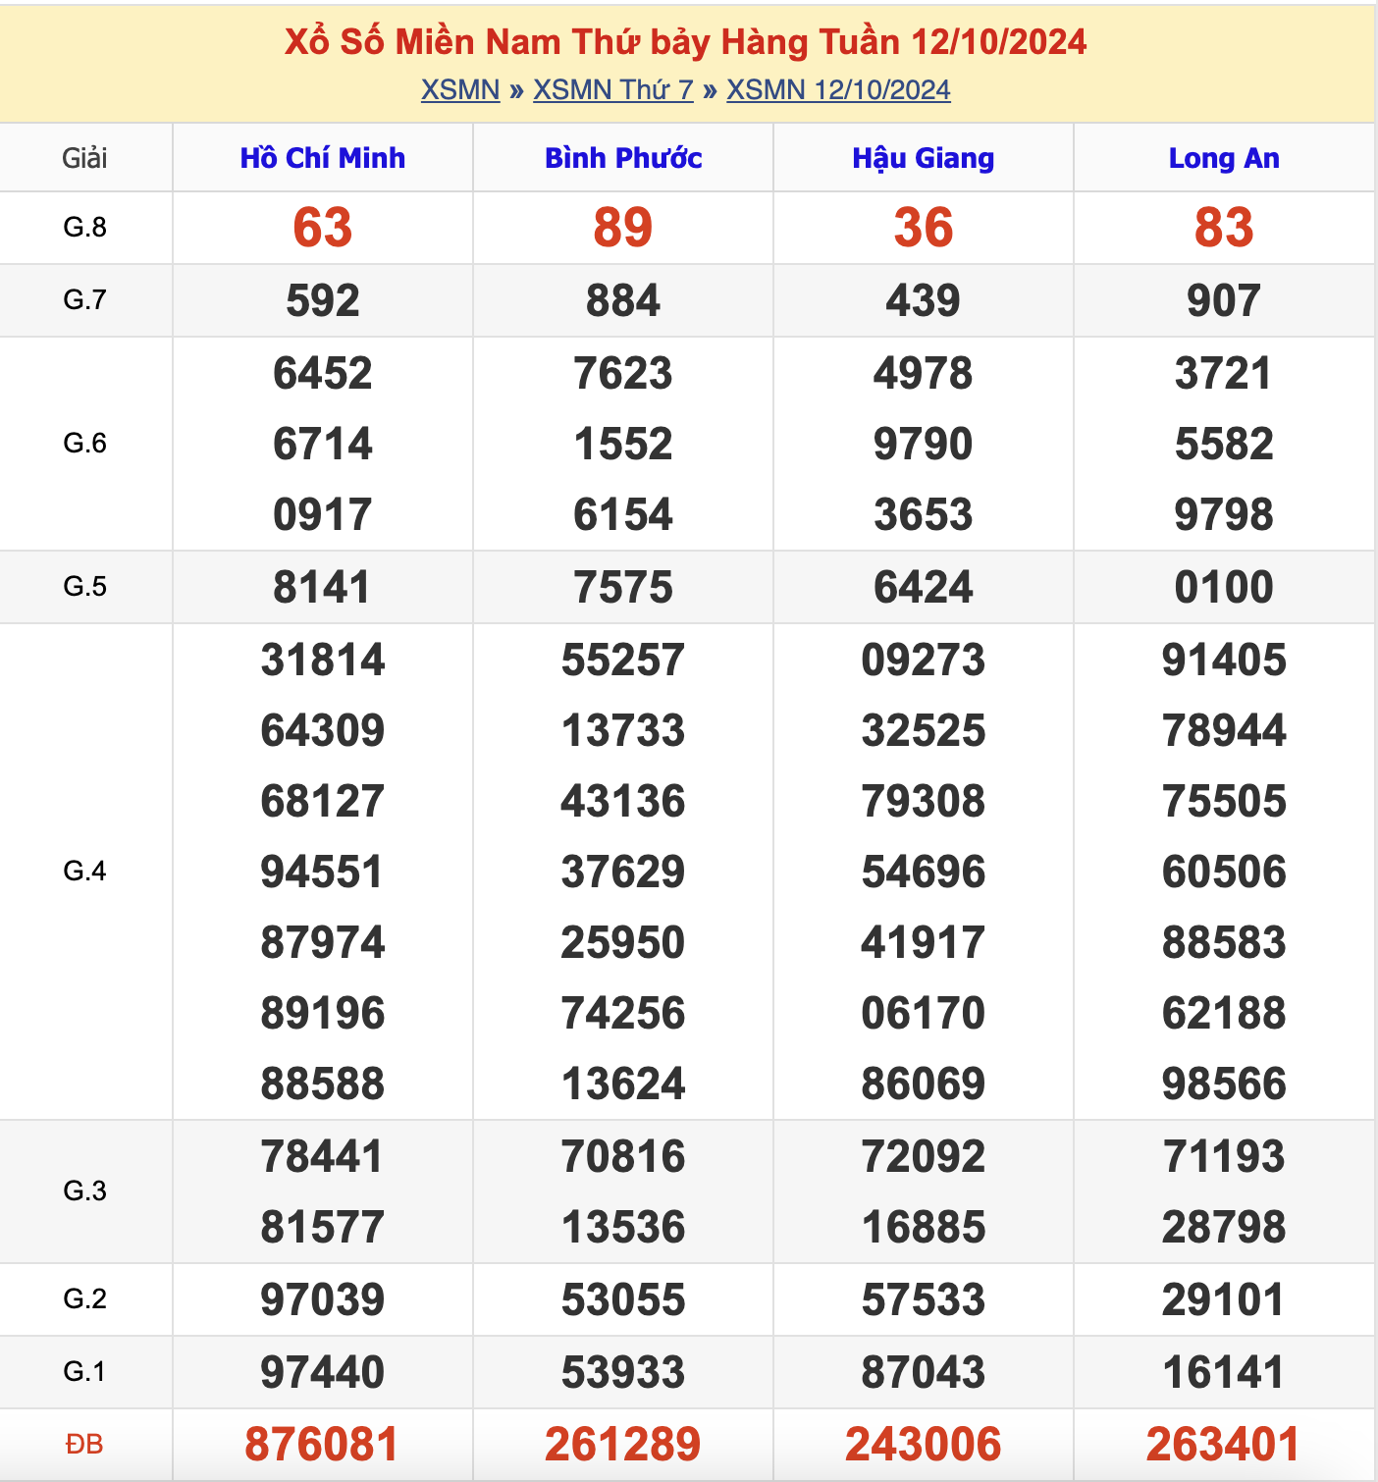Viewport: 1378px width, 1482px height.
Task: Click the number 54696
Action: (x=924, y=872)
